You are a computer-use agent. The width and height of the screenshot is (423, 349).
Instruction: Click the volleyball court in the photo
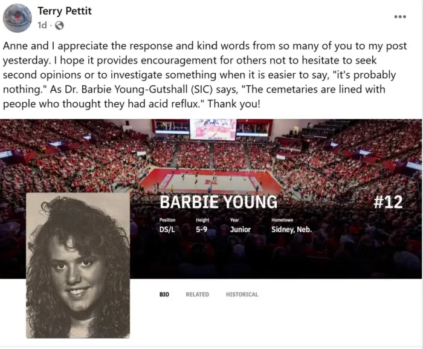pos(211,181)
